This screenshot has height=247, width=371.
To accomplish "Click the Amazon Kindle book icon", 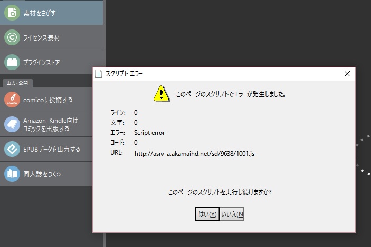I will (x=12, y=124).
